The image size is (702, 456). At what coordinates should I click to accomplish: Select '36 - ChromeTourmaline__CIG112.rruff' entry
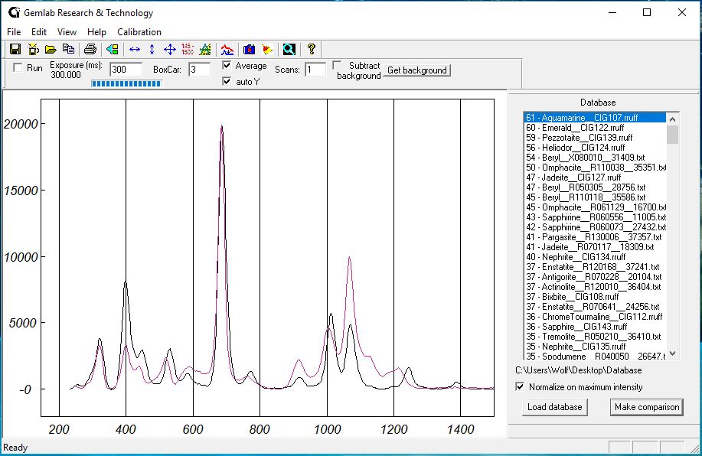pyautogui.click(x=595, y=317)
